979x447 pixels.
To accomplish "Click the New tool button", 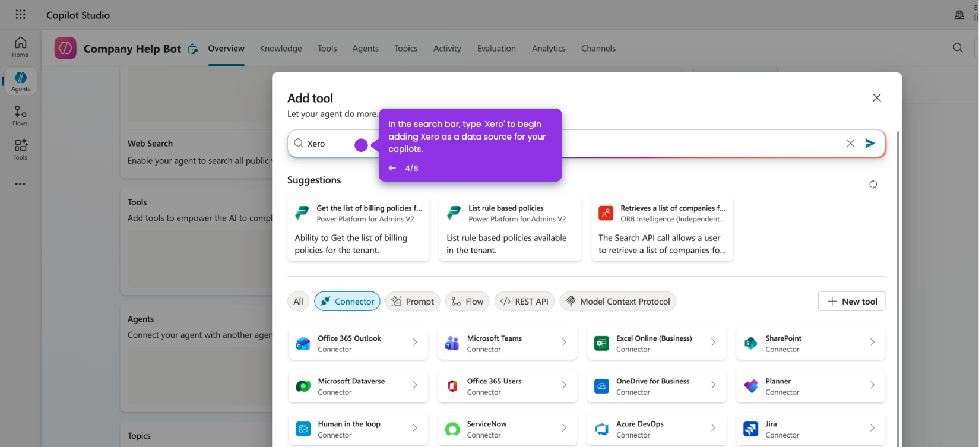I will click(851, 302).
